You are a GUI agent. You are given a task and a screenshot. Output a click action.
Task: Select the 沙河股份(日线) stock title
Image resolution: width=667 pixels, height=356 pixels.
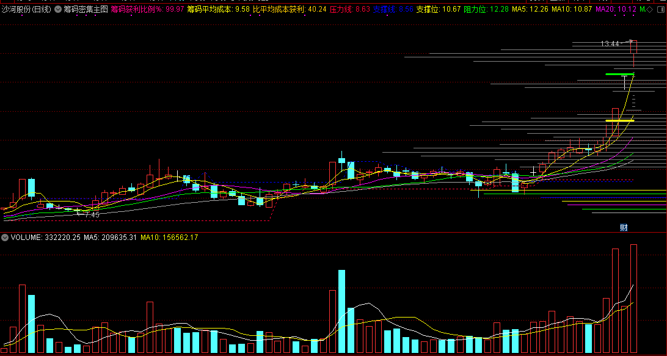click(x=26, y=9)
